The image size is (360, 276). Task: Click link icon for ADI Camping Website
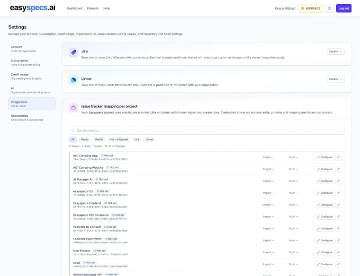pos(338,169)
